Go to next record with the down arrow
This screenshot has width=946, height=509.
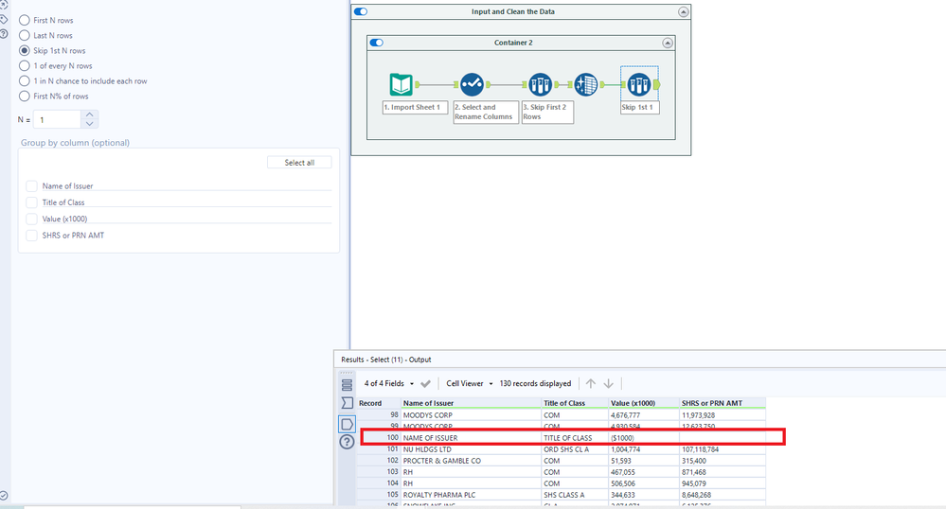(x=609, y=383)
